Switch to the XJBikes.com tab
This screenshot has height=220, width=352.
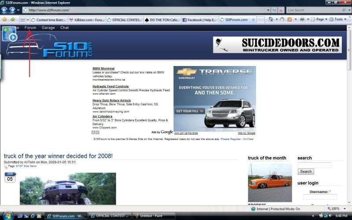(x=87, y=20)
